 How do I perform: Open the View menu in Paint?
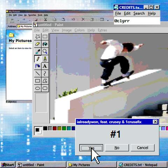point(55,30)
